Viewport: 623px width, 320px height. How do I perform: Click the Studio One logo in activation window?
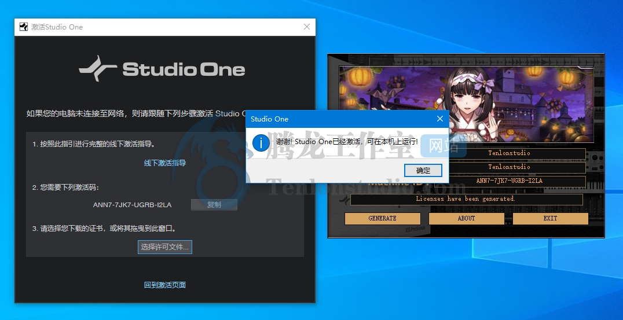tap(162, 69)
